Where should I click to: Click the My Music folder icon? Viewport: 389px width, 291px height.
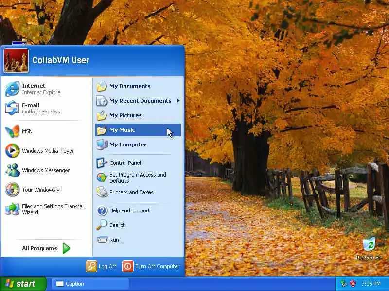102,130
